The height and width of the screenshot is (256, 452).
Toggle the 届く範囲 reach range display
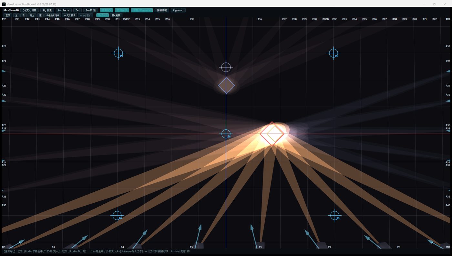(x=116, y=15)
